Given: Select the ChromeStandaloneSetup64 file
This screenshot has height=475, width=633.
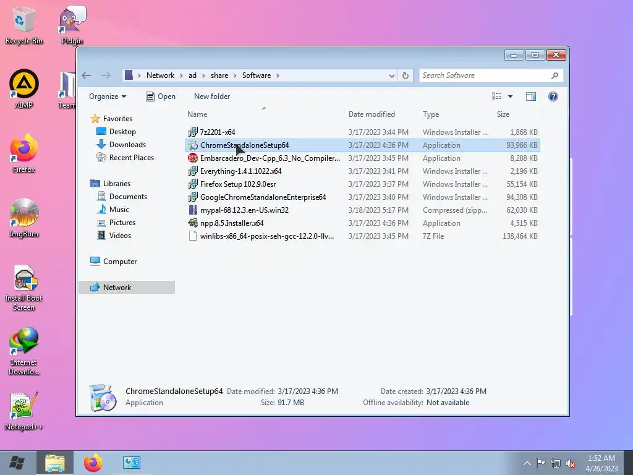Looking at the screenshot, I should click(362, 145).
